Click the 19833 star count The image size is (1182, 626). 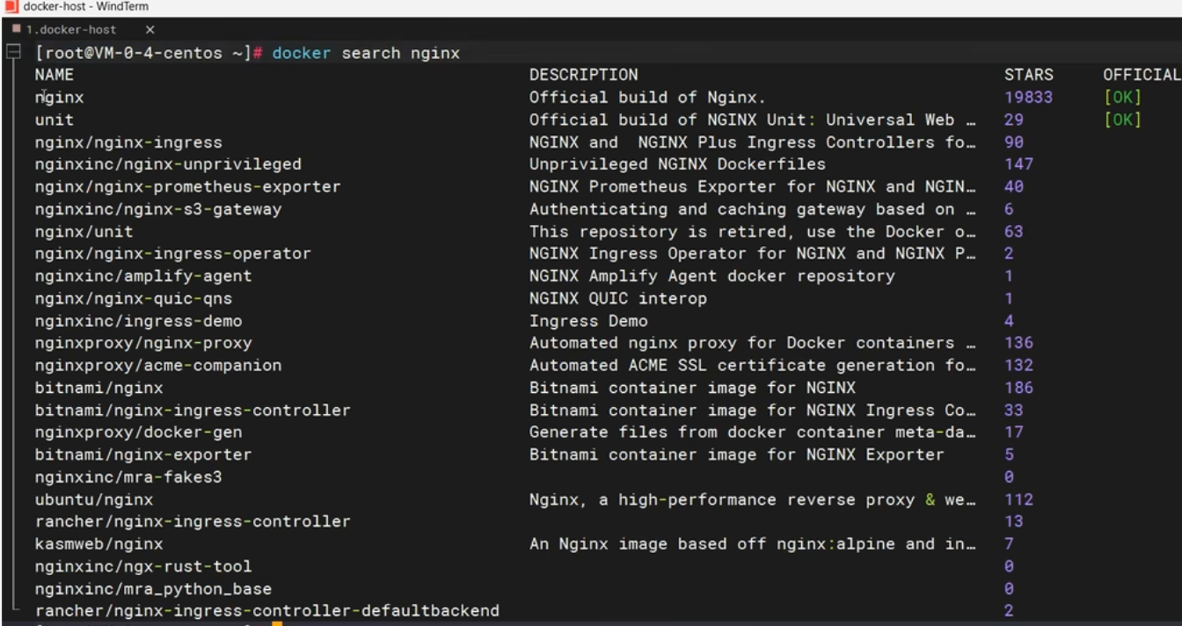(x=1028, y=98)
